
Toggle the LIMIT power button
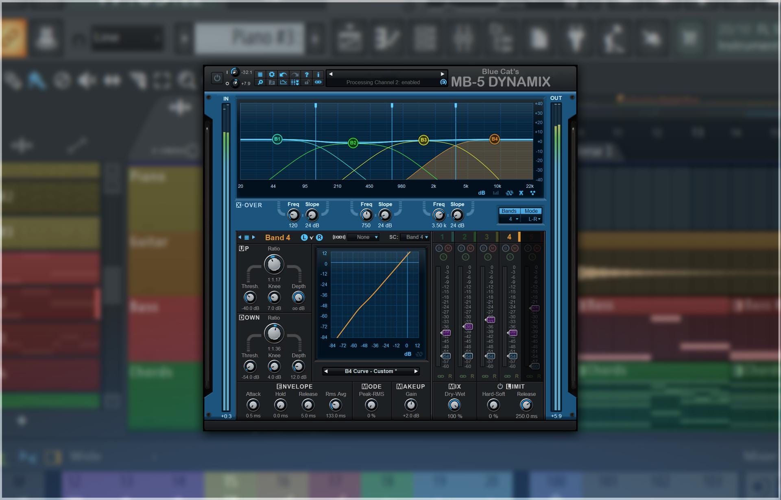(x=500, y=386)
